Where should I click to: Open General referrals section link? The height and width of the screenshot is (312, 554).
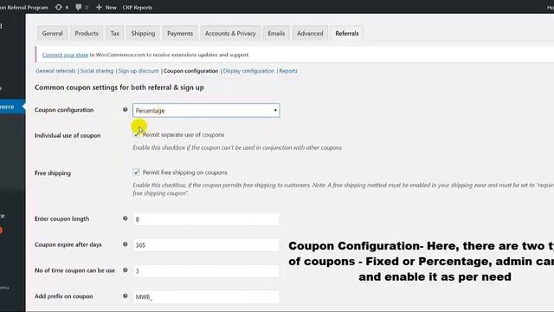click(x=55, y=71)
